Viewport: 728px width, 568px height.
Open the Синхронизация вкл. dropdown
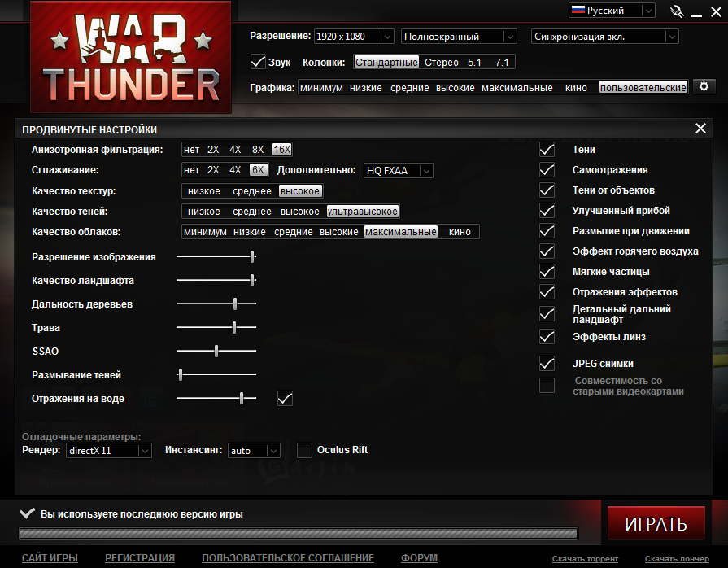tap(604, 37)
